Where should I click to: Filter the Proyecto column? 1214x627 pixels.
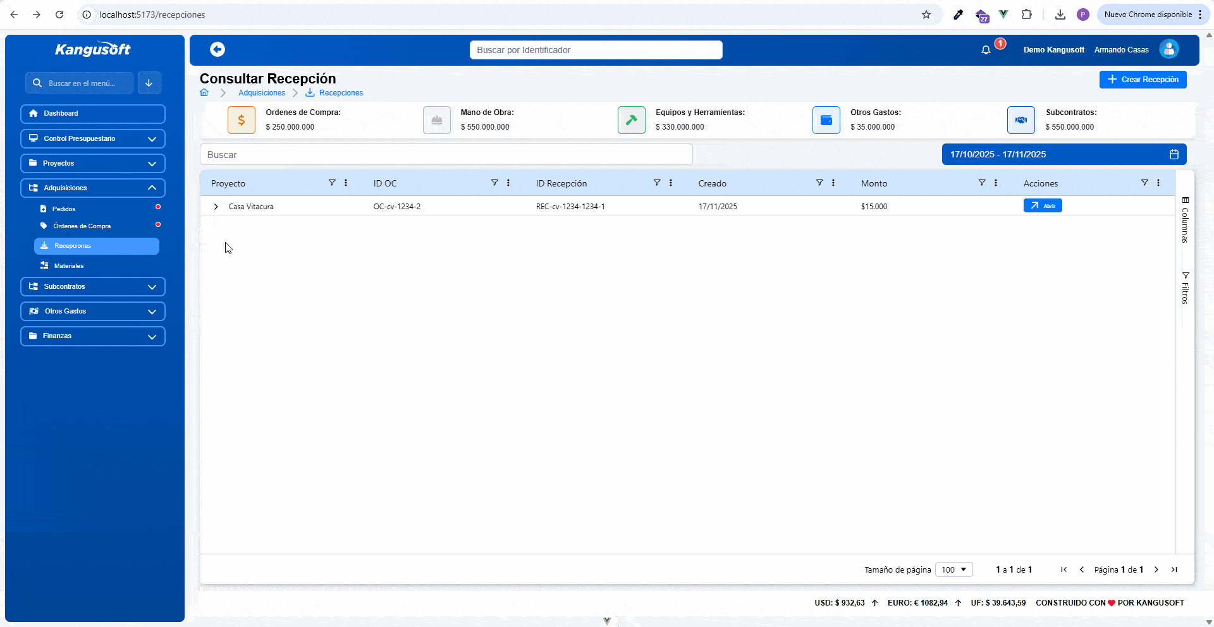pos(332,183)
